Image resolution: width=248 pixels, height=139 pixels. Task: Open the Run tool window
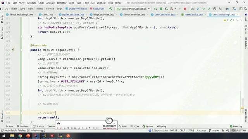pos(9,126)
